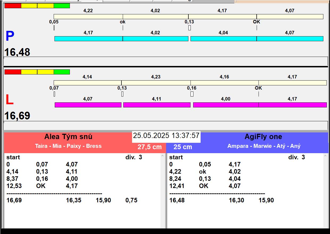
Task: Select the 8,37 row in left results list
Action: (x=12, y=179)
